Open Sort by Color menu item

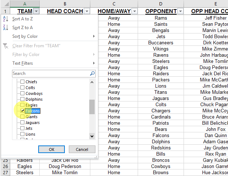pyautogui.click(x=50, y=36)
